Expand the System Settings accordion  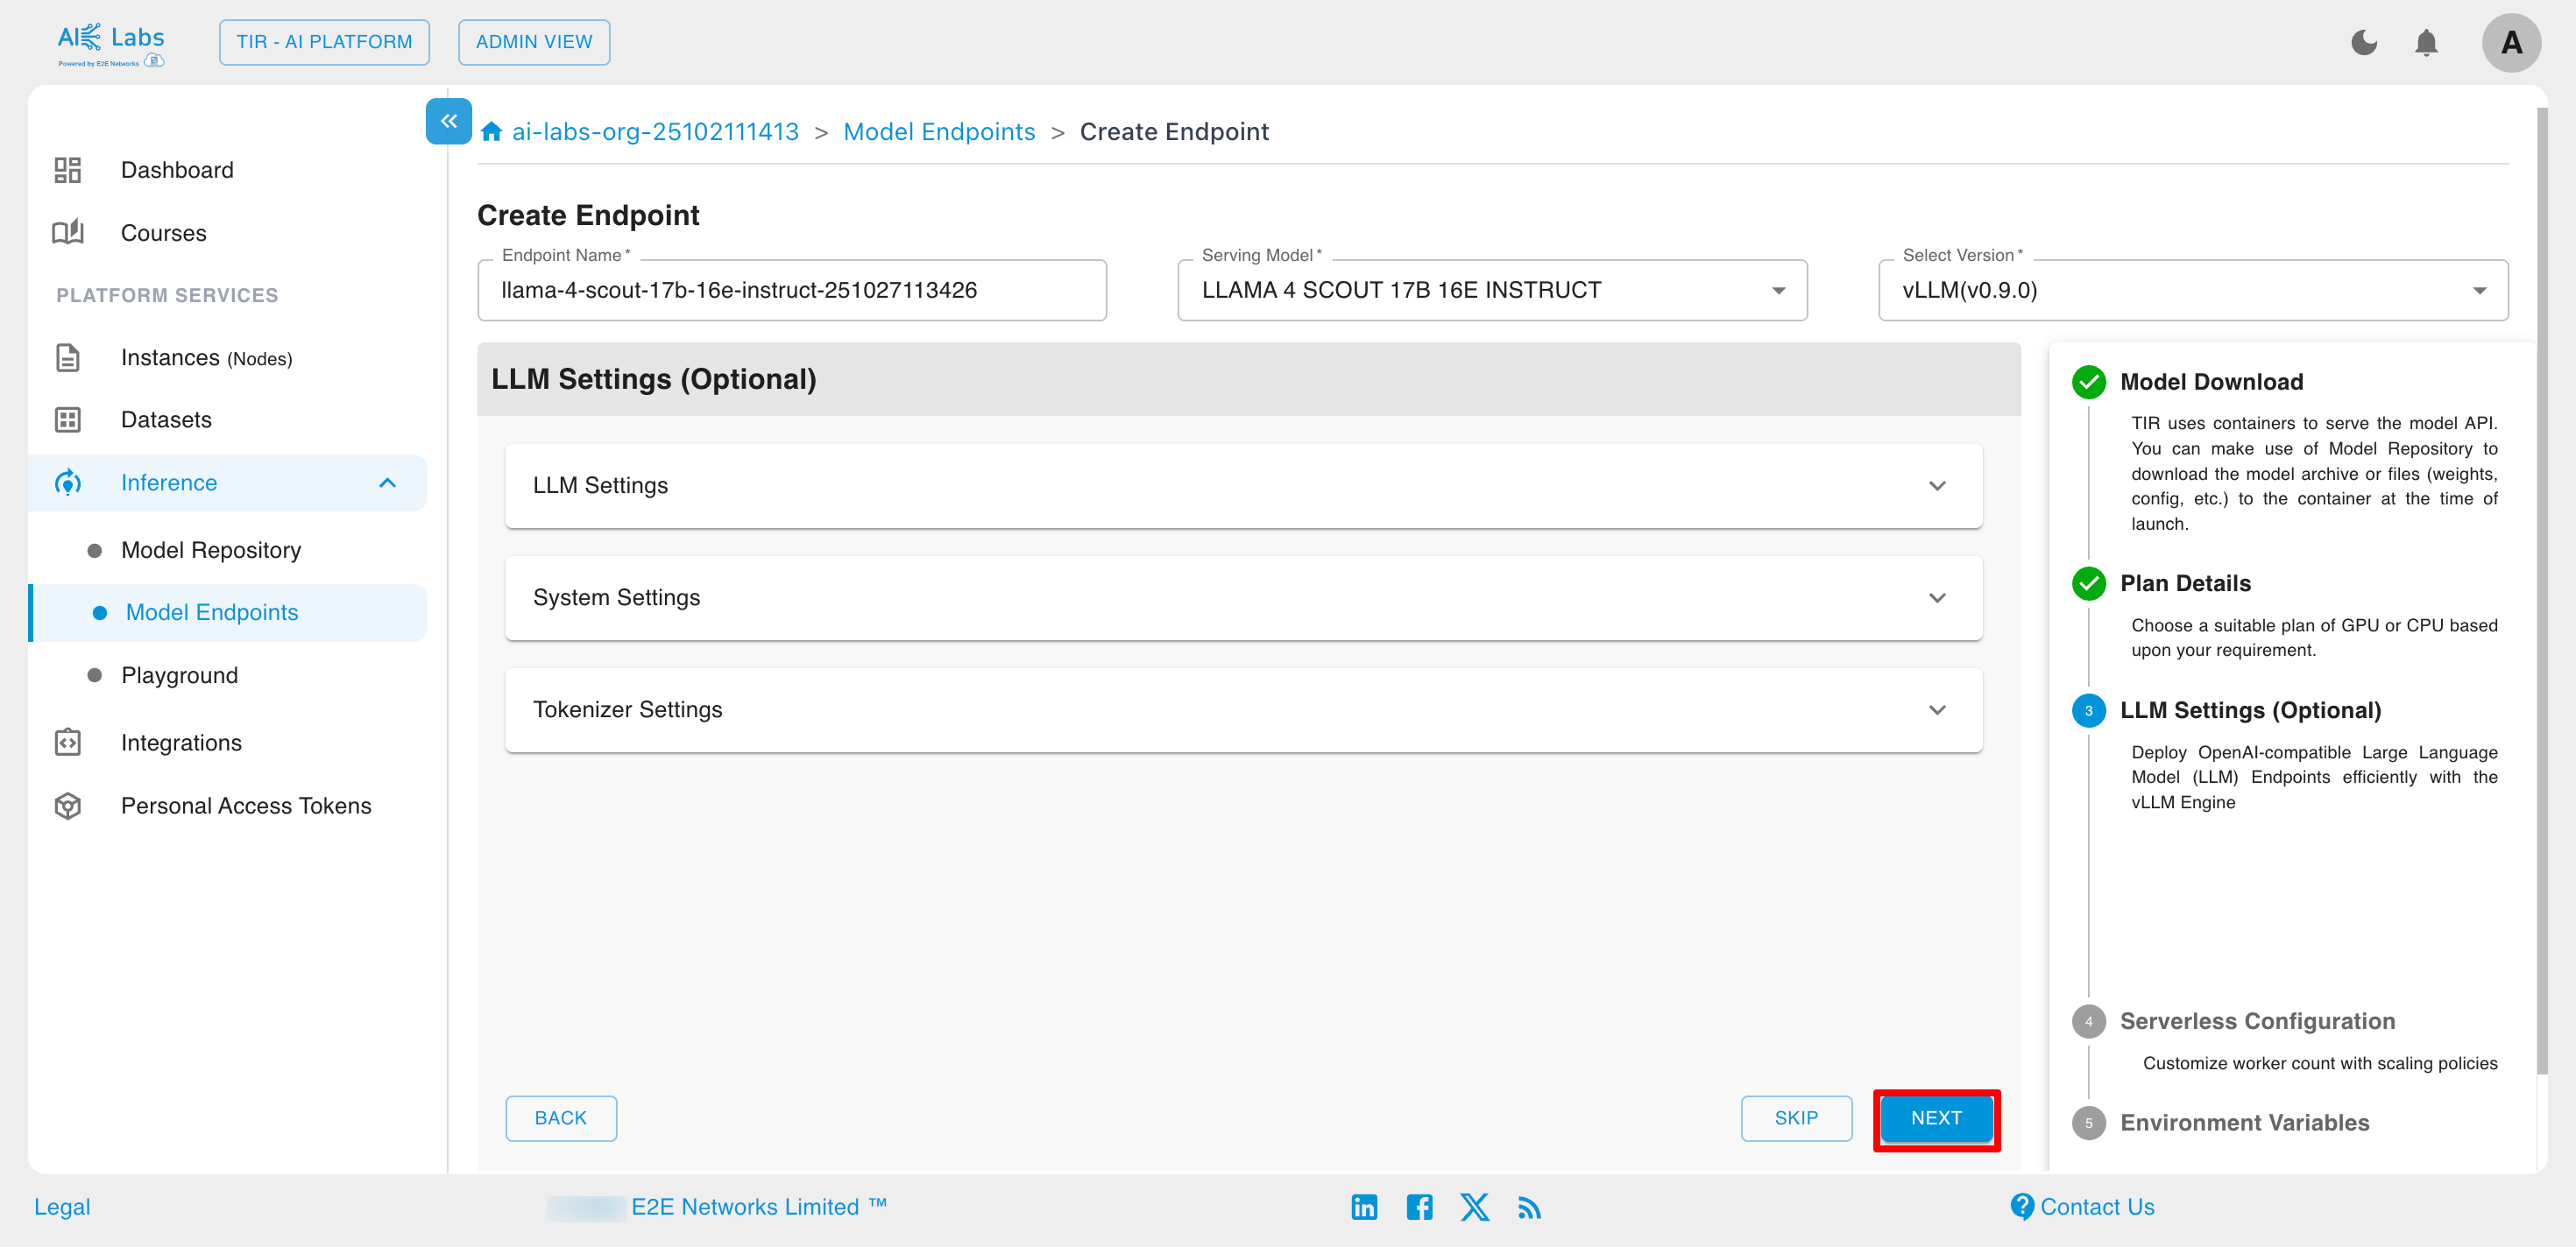click(1243, 597)
